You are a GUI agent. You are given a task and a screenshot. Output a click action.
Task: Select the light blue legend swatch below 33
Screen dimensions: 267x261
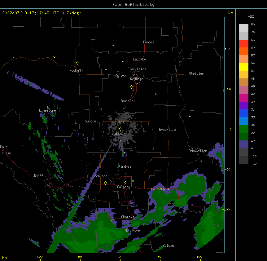[243, 121]
